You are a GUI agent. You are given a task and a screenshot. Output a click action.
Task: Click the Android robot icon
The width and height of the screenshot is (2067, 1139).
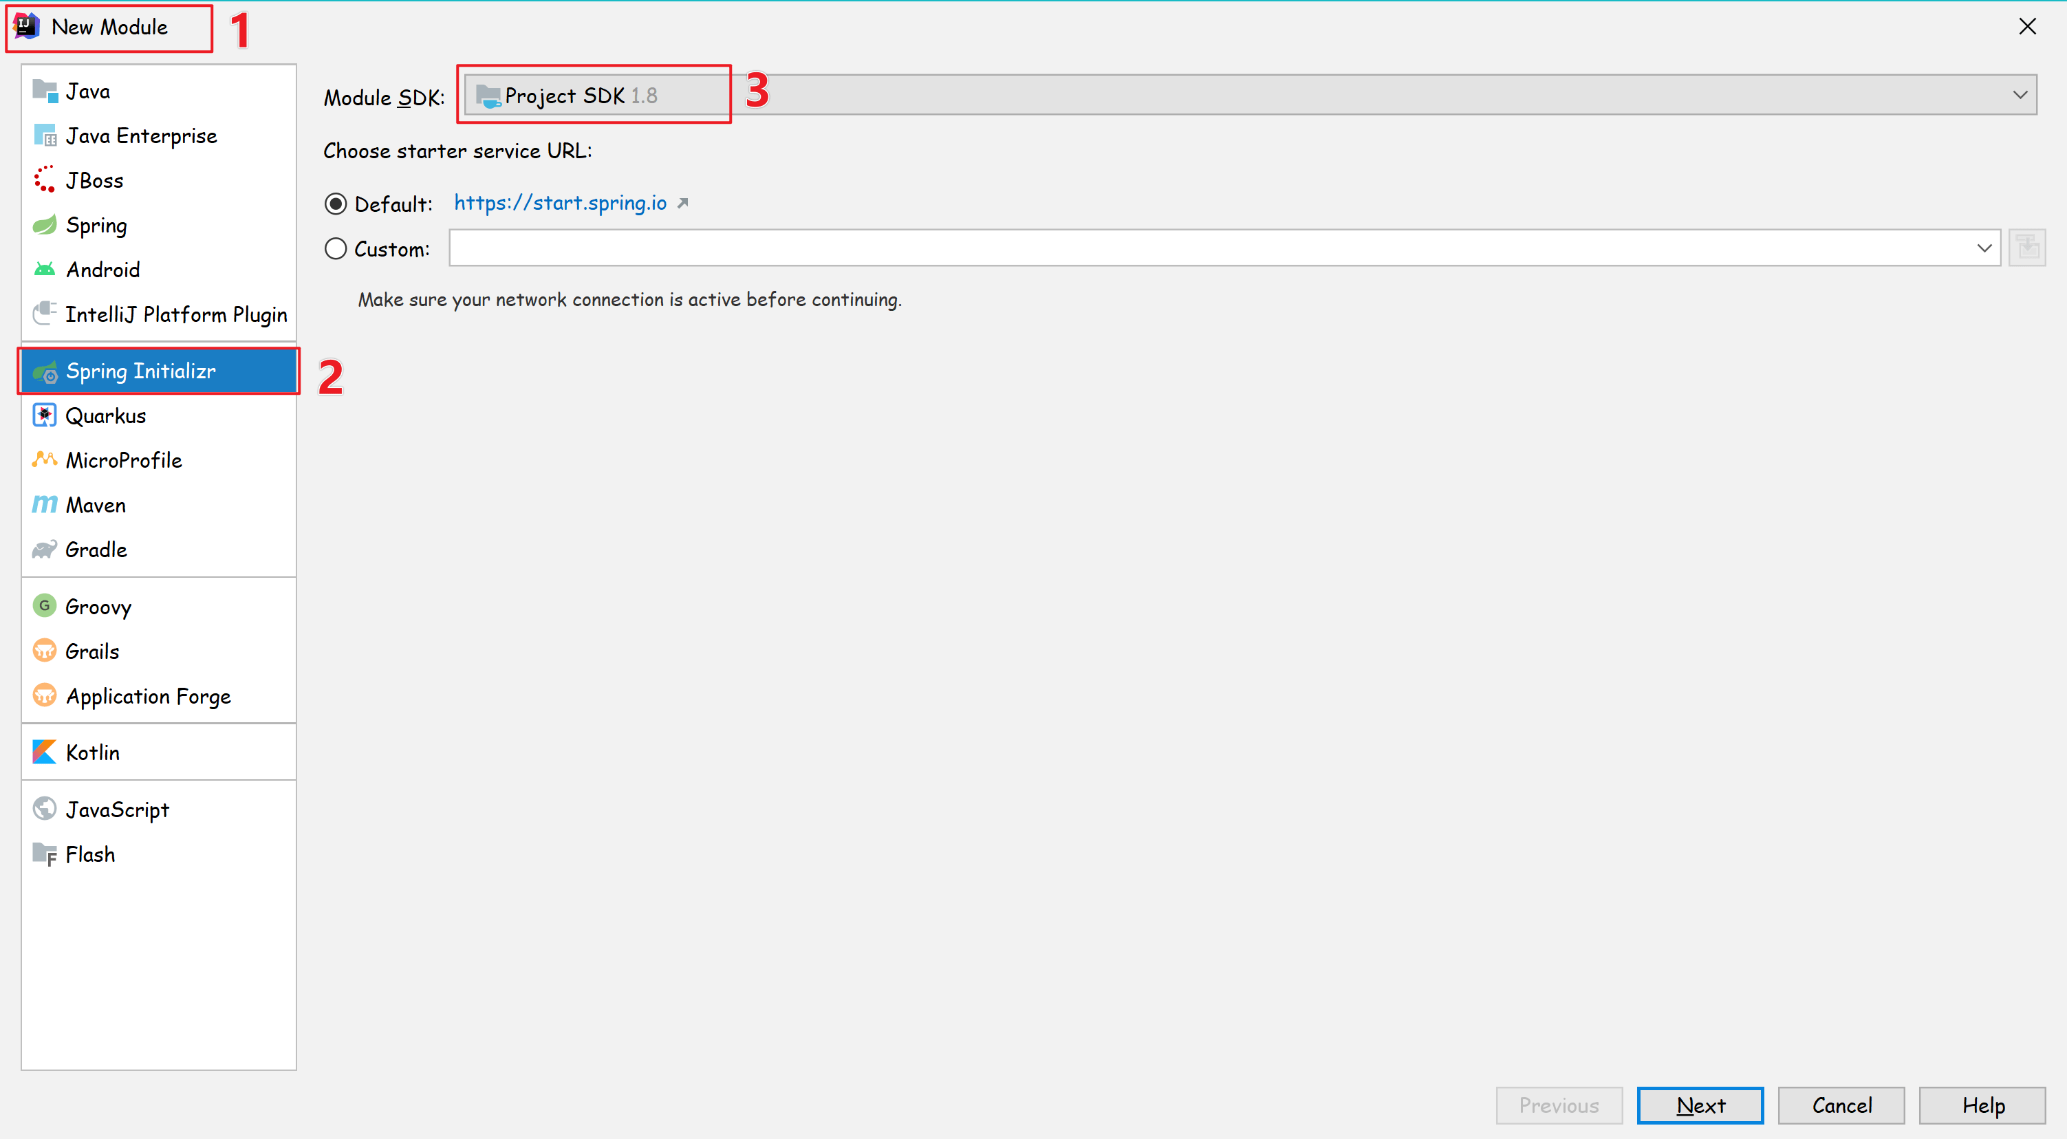(44, 270)
